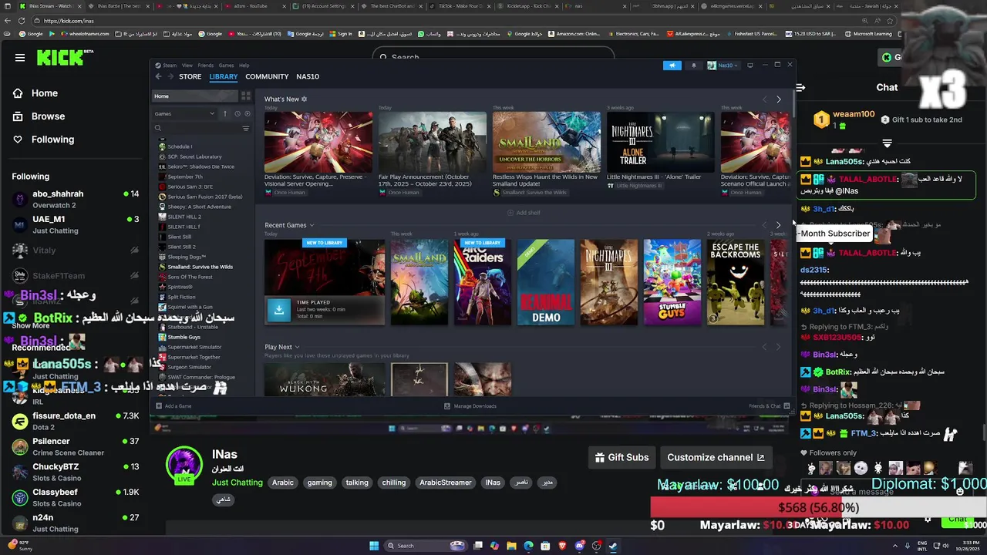The width and height of the screenshot is (987, 555).
Task: Collapse the Kick chat panel
Action: coord(800,87)
